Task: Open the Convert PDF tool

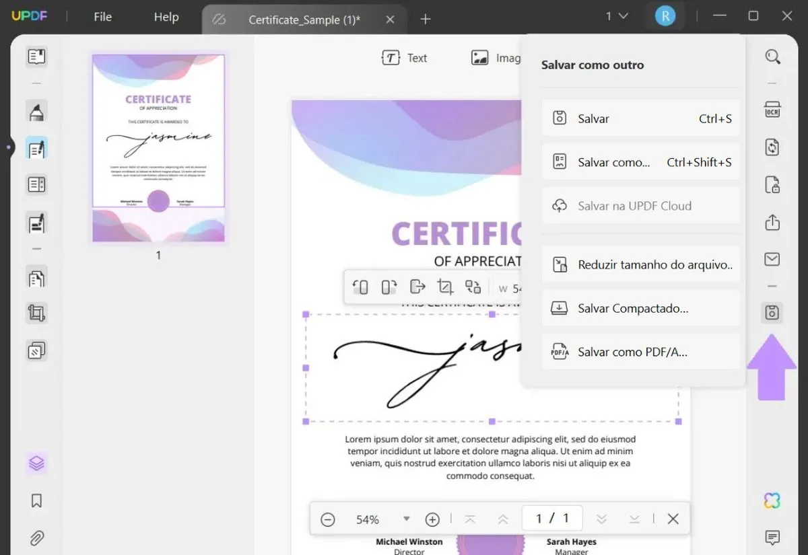Action: point(772,147)
